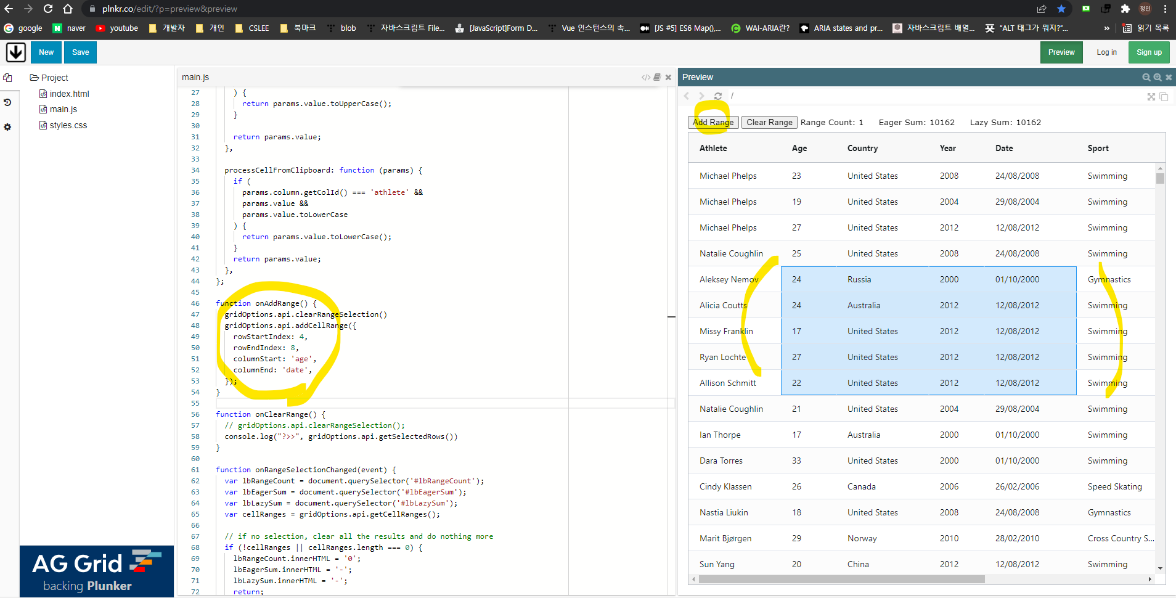The height and width of the screenshot is (598, 1176).
Task: Select the Cindy Klassen athlete cell
Action: click(x=735, y=486)
